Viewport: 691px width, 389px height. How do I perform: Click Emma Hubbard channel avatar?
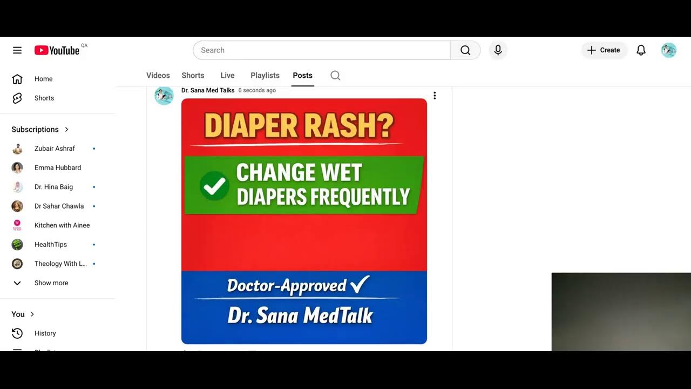tap(17, 167)
